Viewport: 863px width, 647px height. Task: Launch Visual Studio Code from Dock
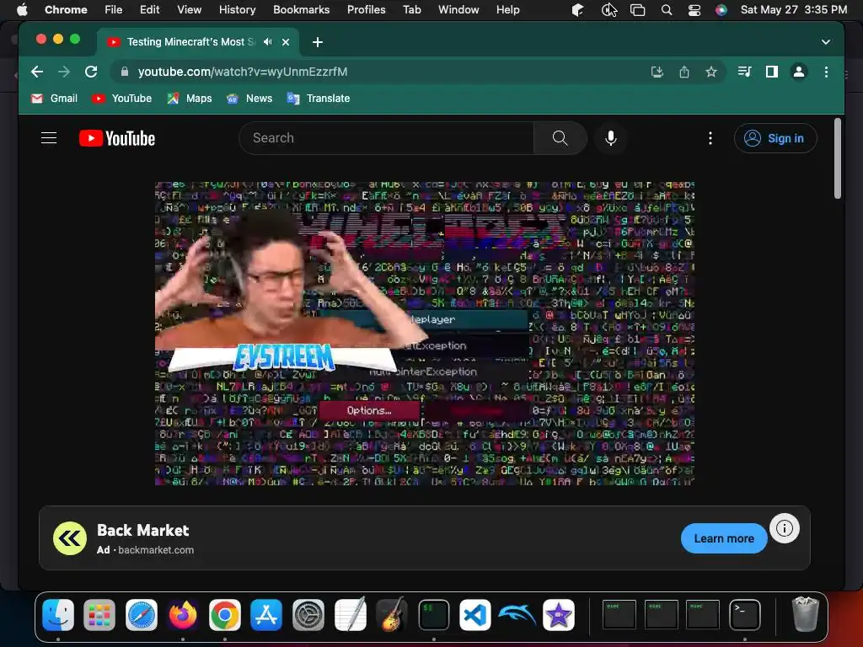click(475, 614)
